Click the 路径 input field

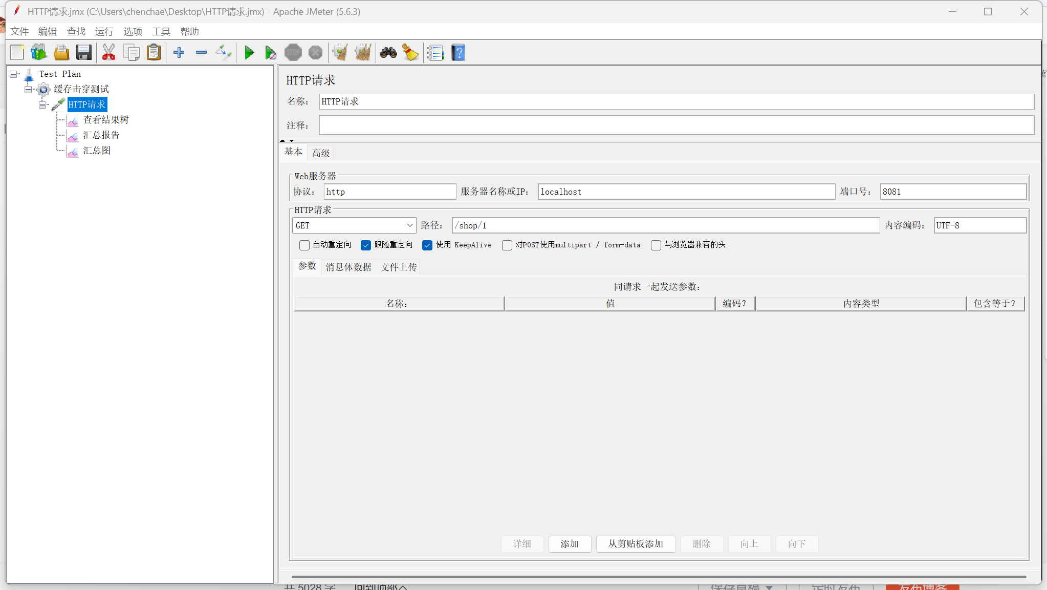click(665, 225)
